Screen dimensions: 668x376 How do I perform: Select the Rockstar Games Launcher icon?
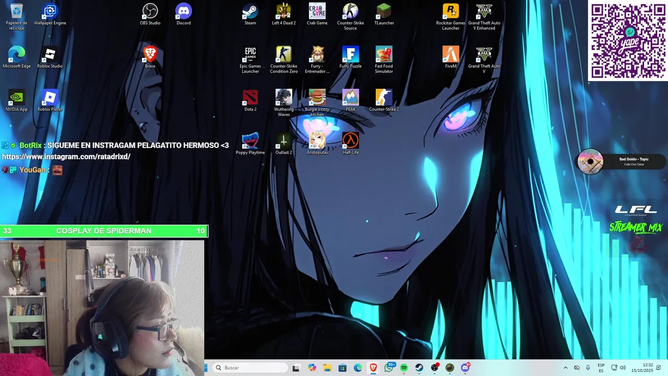tap(451, 16)
